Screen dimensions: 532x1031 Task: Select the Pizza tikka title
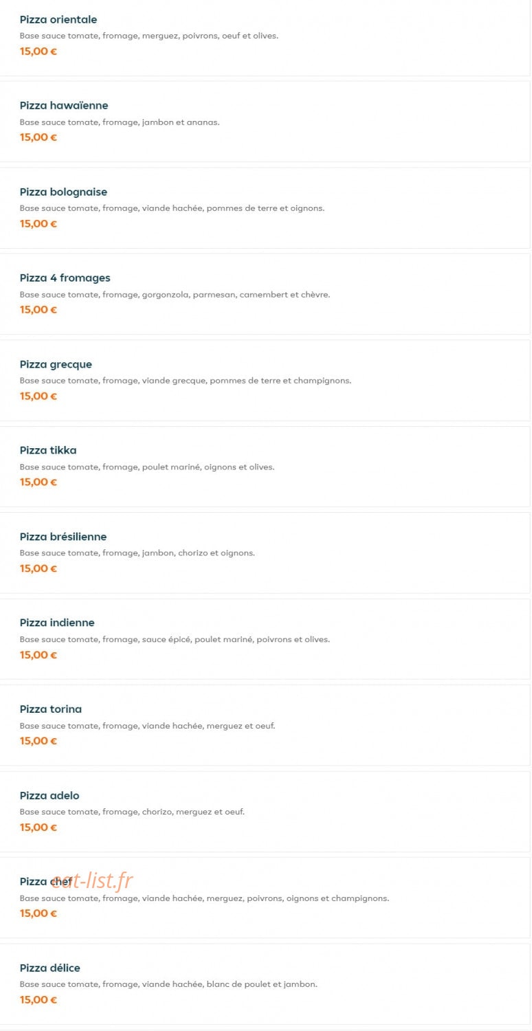click(x=48, y=450)
